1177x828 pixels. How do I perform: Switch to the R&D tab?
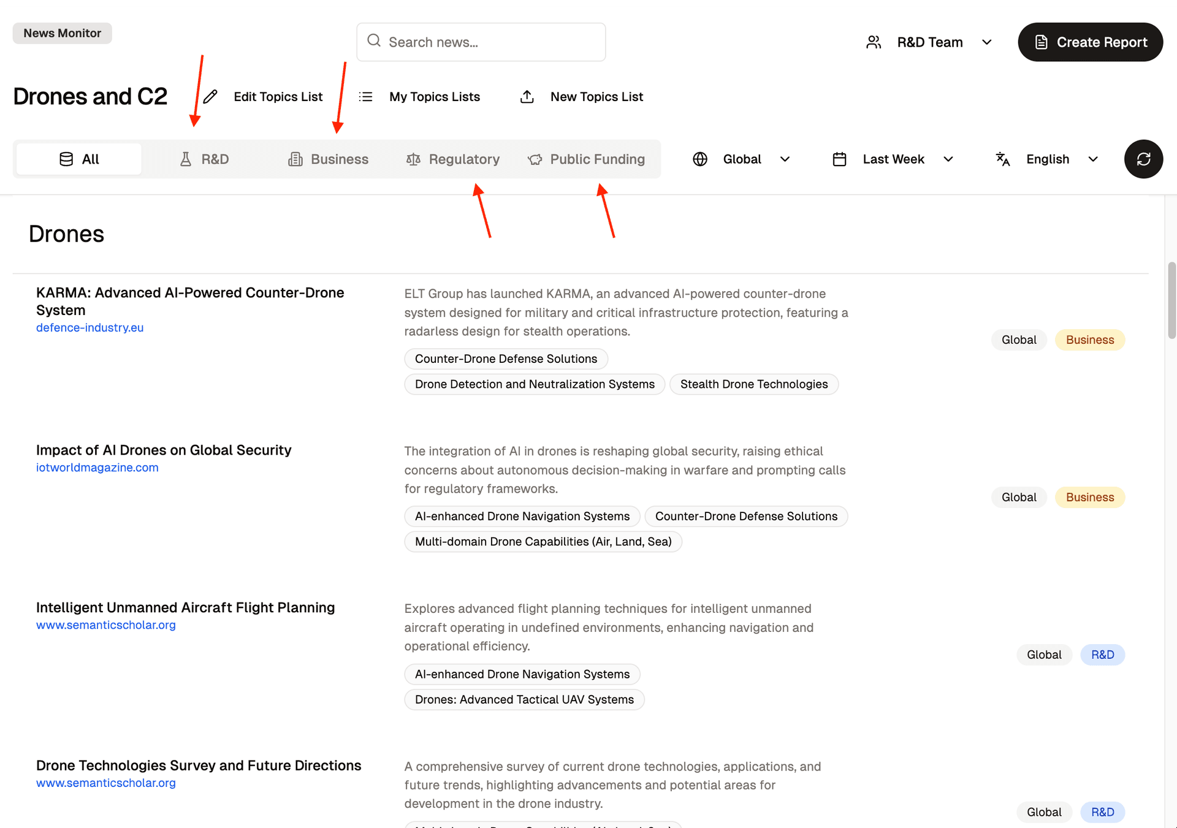204,159
